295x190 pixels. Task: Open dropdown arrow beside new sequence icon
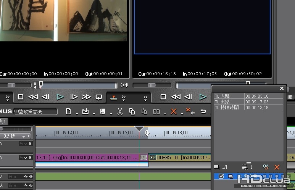pos(77,114)
